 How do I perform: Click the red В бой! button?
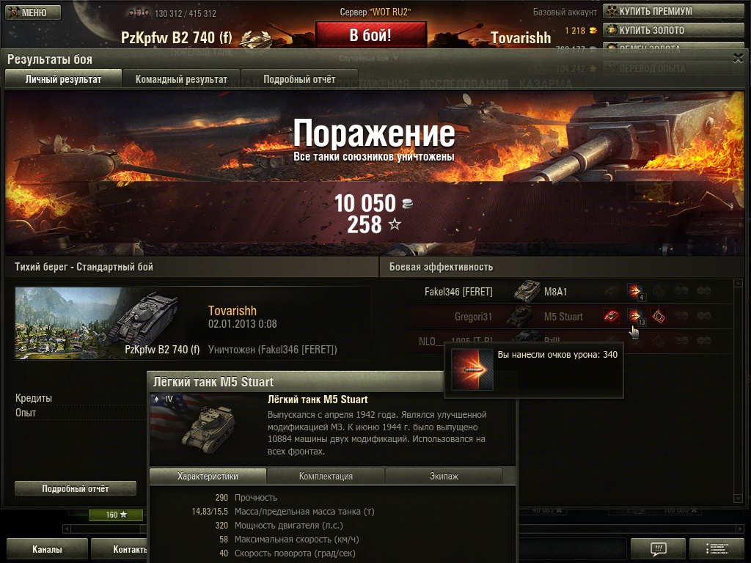(370, 35)
